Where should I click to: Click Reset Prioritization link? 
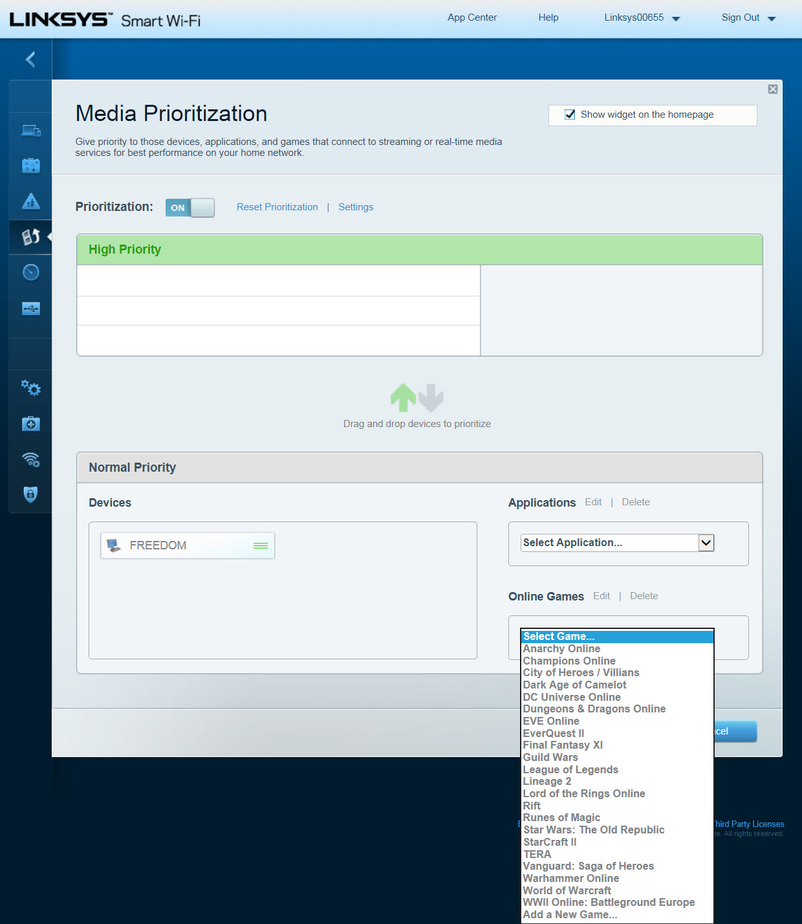pyautogui.click(x=277, y=207)
